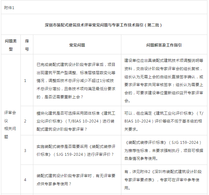Click the 评审会议相关问题 category cell
This screenshot has width=209, height=195.
(x=11, y=125)
